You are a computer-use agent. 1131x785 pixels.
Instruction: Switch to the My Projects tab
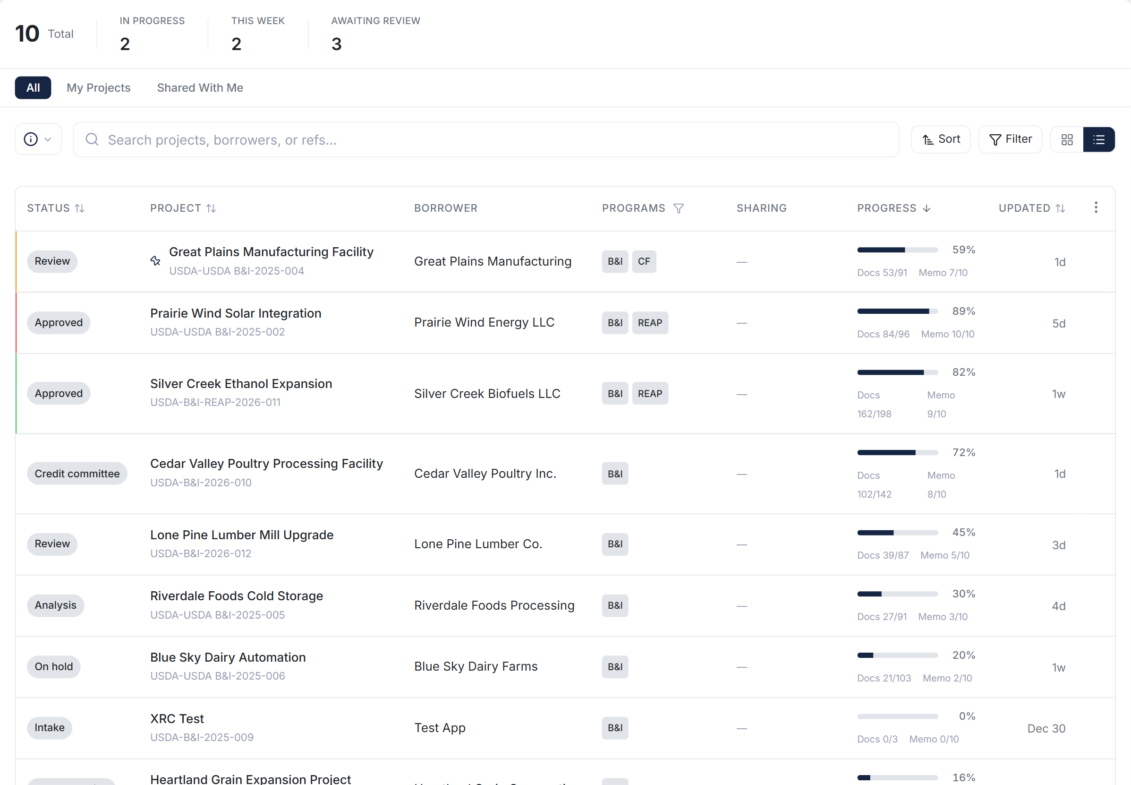[x=98, y=87]
